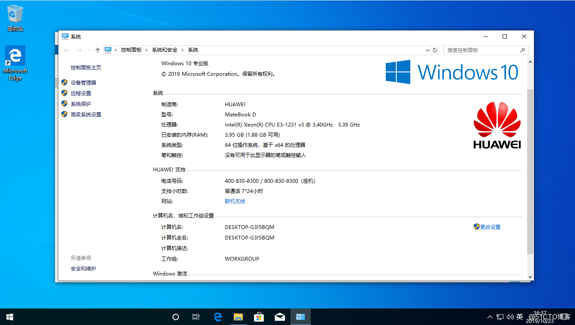The width and height of the screenshot is (575, 325).
Task: Click the 系统 breadcrumb
Action: 193,50
